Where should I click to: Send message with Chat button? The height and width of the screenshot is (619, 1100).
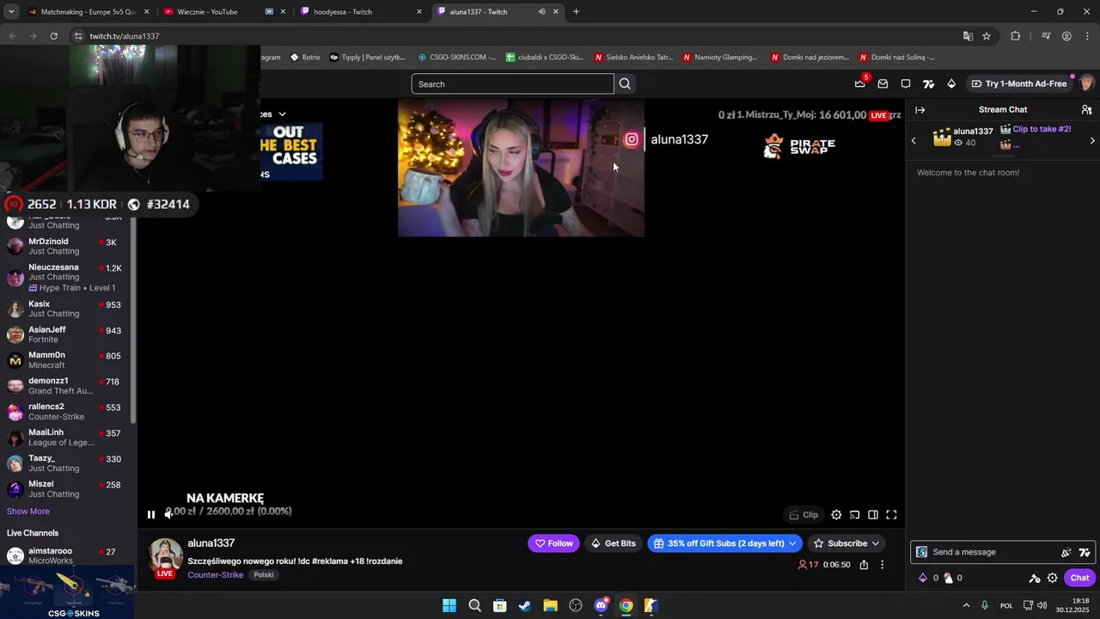(1079, 578)
